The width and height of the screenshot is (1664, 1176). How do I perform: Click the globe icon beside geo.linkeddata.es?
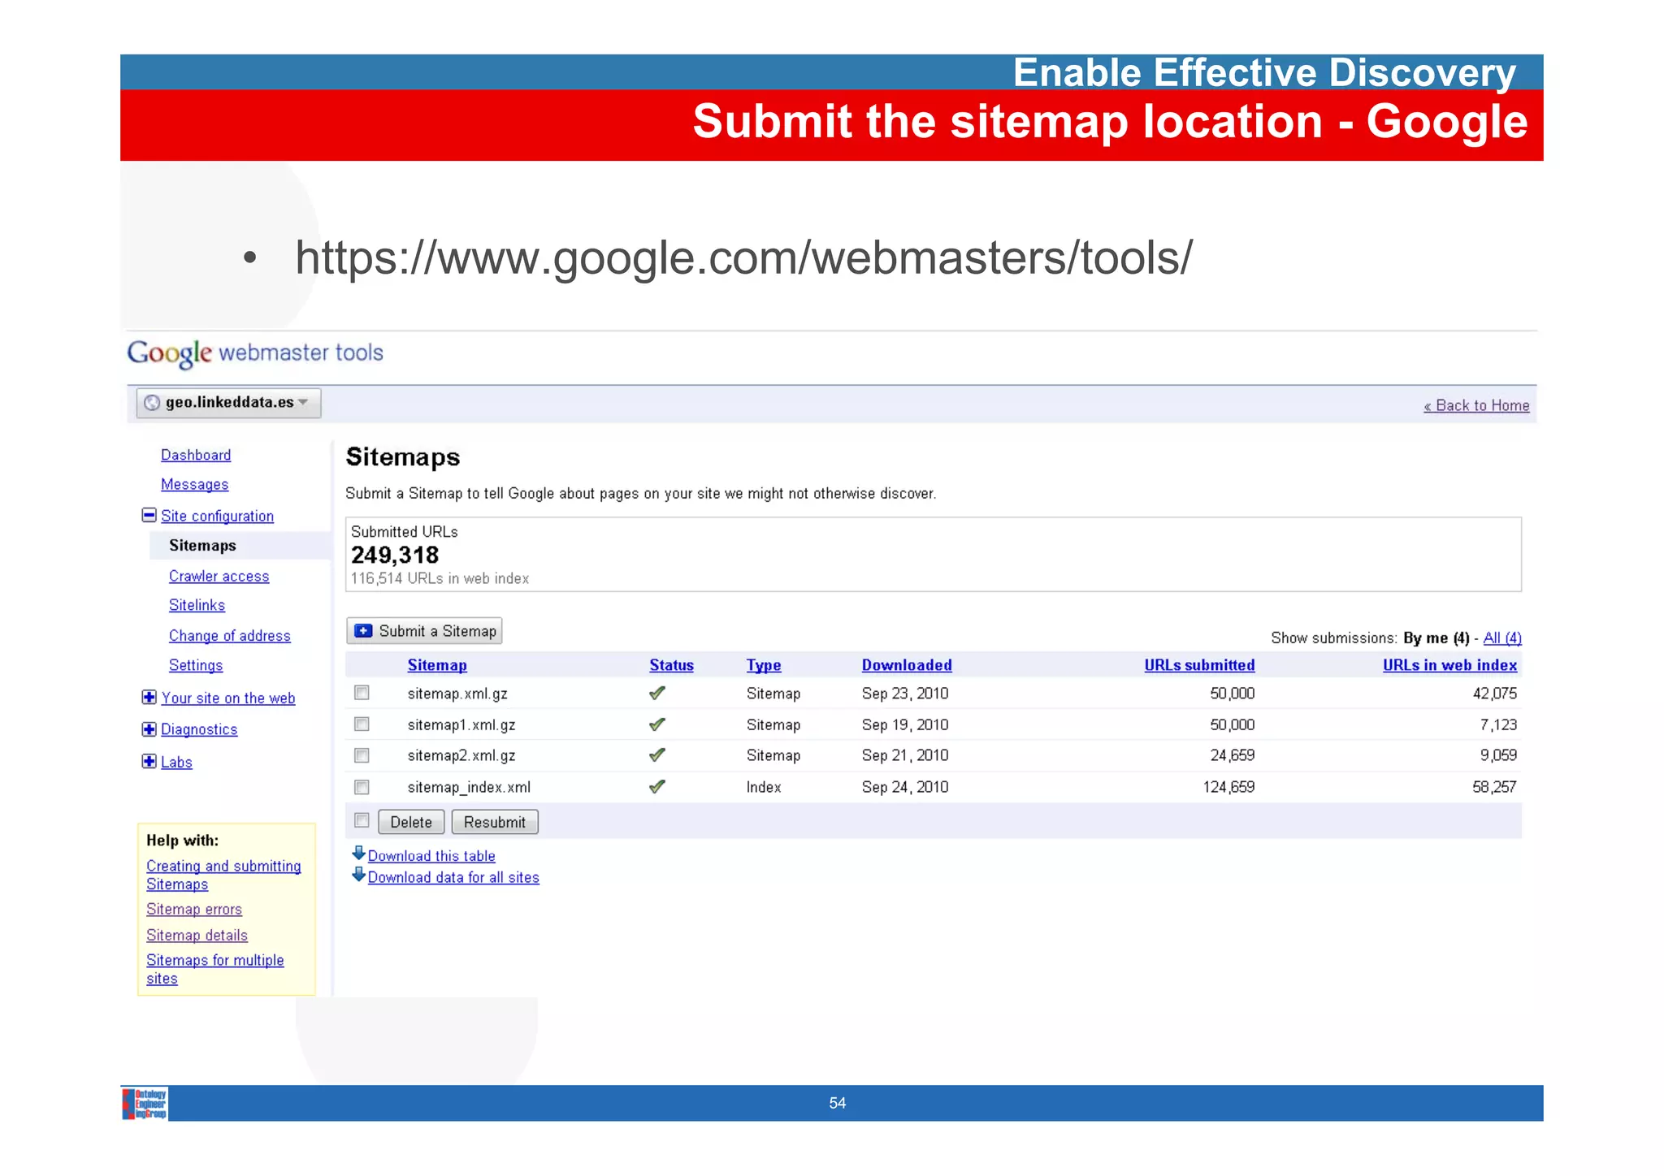click(152, 403)
